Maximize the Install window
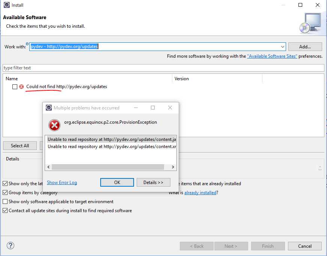 (300, 5)
